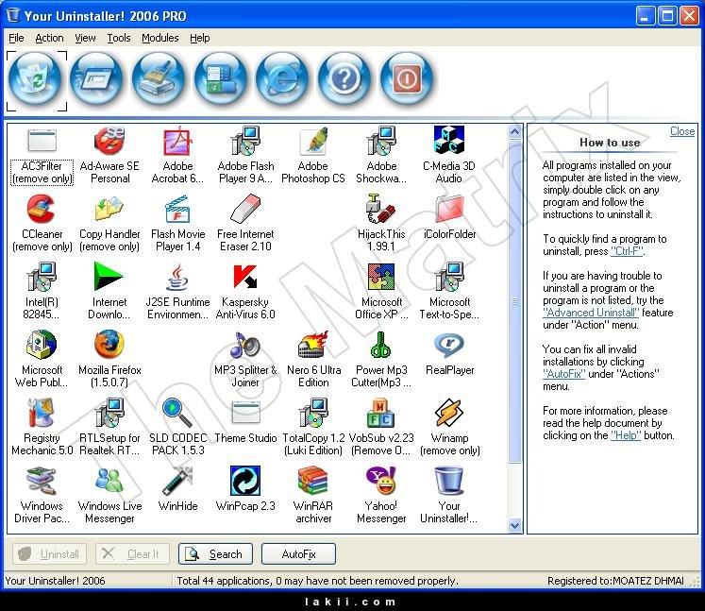Click the AutoFix button
The width and height of the screenshot is (705, 611).
pos(298,553)
